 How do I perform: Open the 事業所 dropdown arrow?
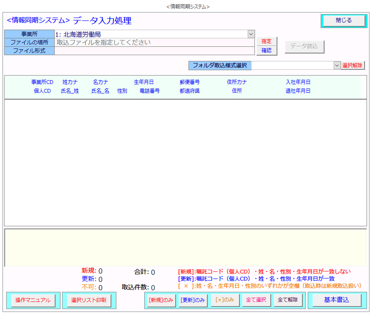251,34
